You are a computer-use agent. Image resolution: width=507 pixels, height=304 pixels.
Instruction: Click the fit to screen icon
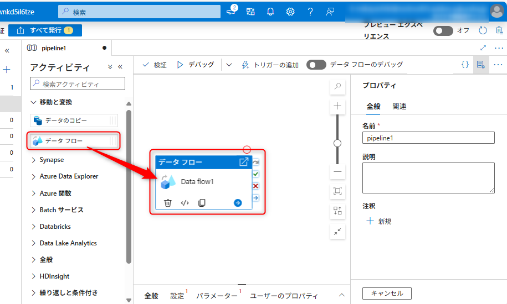337,191
